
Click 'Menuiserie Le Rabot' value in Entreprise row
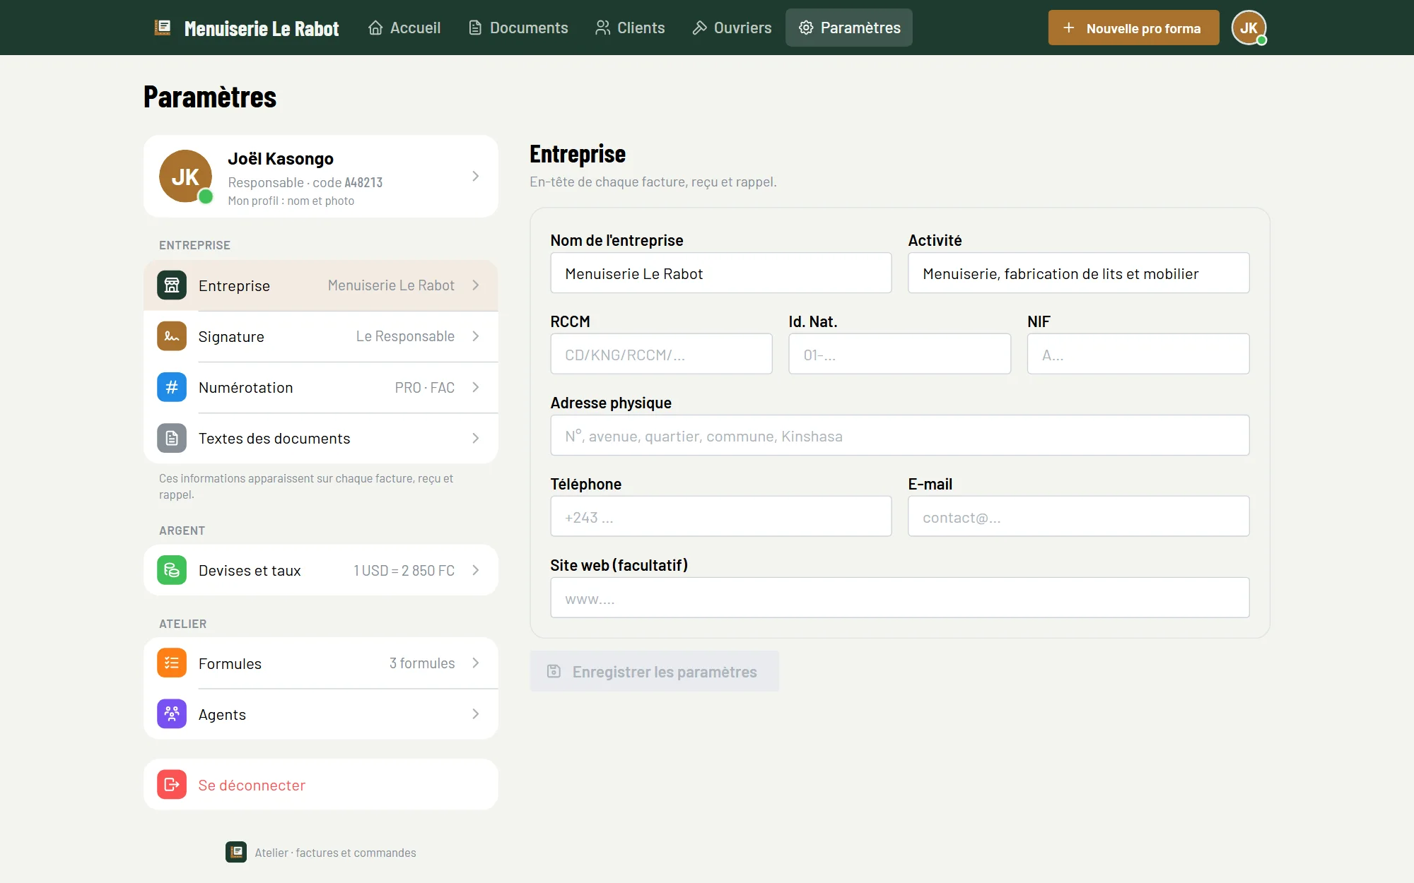[x=391, y=285]
